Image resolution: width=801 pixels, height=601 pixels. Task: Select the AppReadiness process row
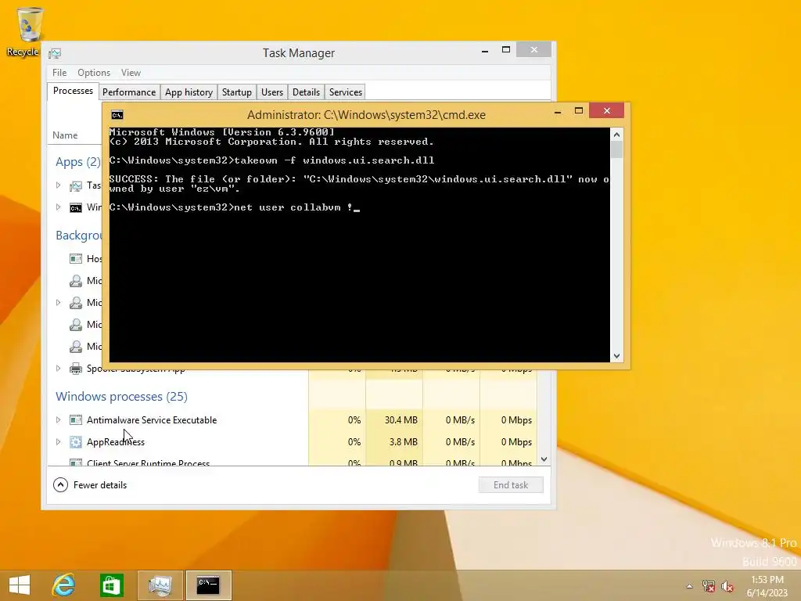[x=293, y=442]
